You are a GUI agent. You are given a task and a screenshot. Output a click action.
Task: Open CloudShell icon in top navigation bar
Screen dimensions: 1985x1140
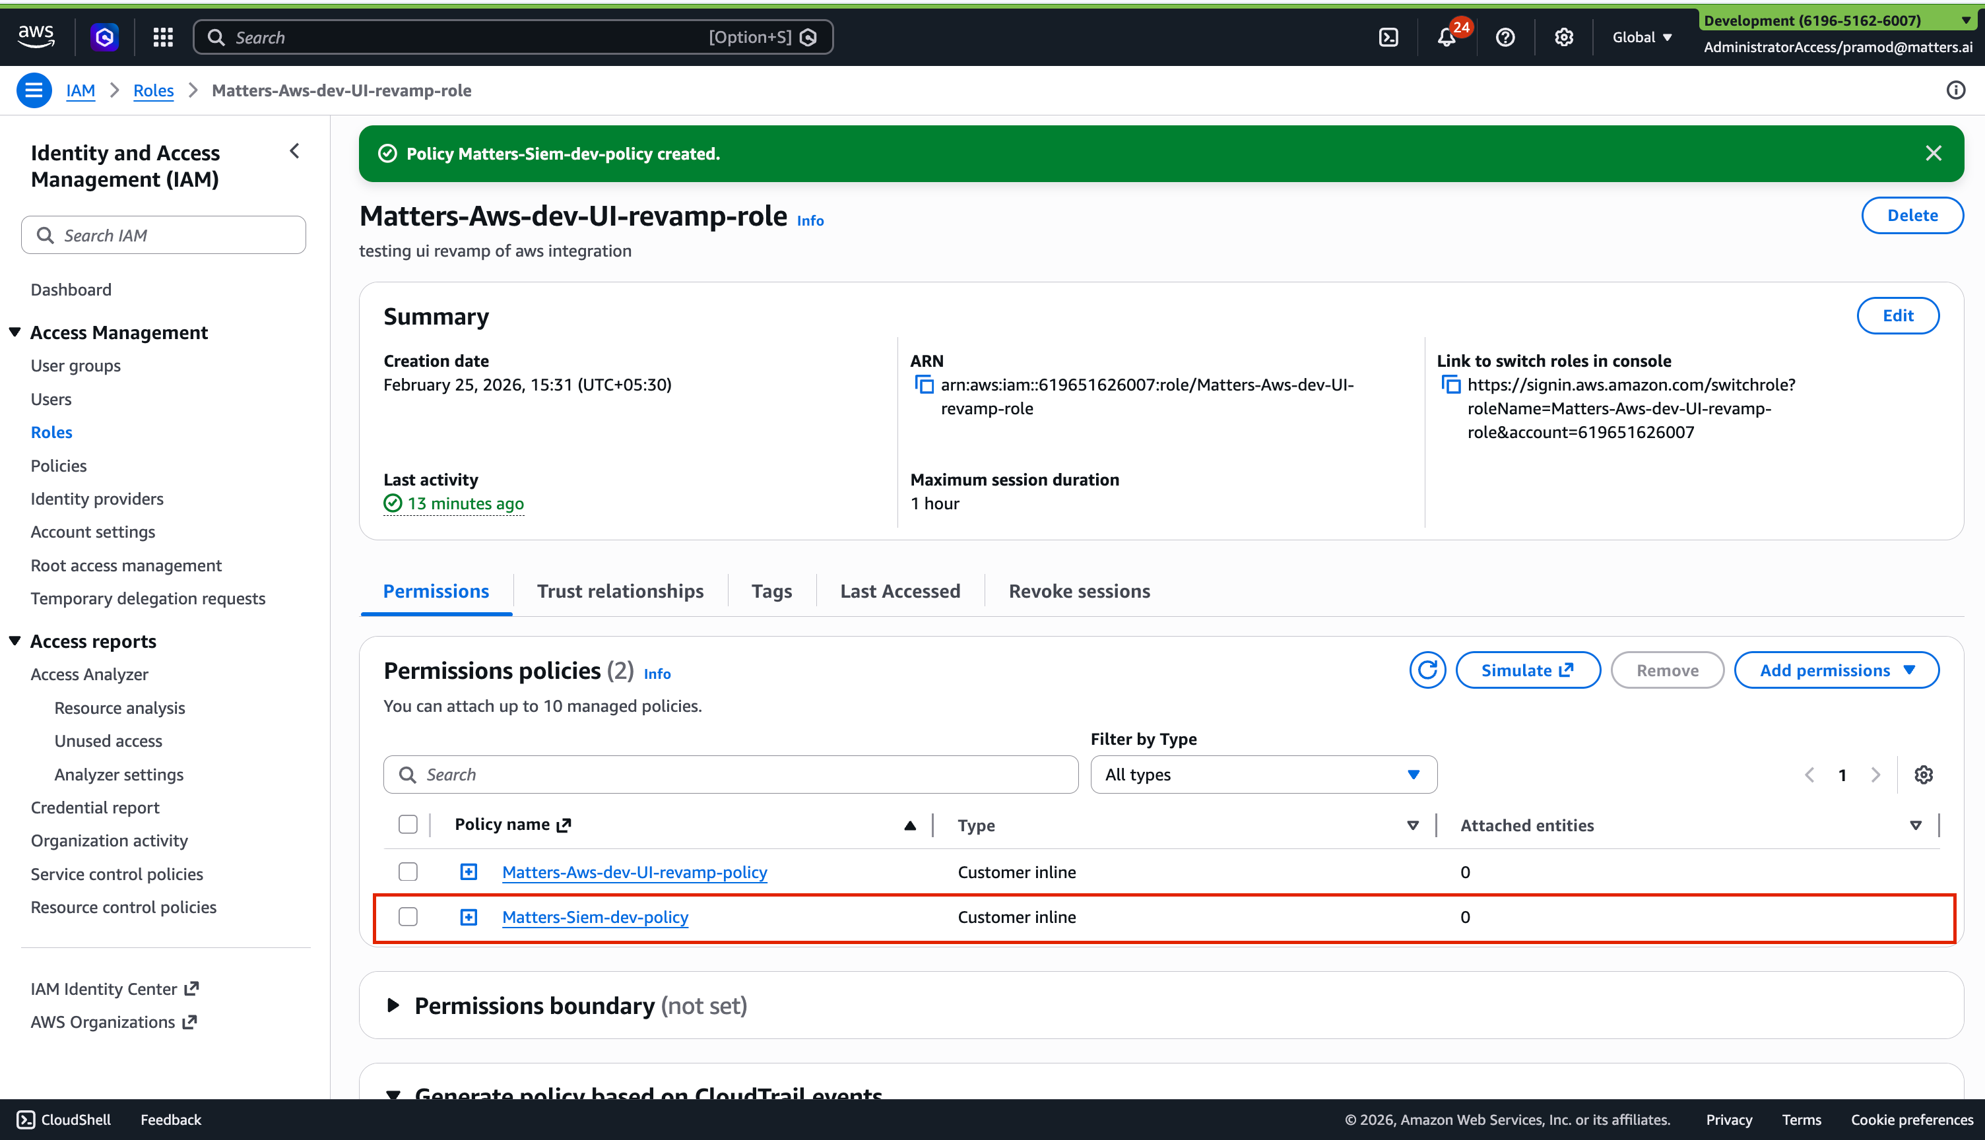1388,37
